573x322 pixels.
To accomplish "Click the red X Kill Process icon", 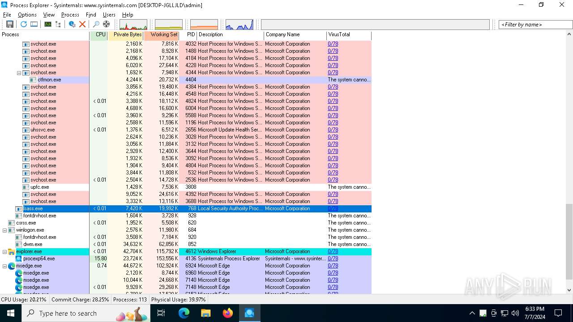I will click(x=82, y=24).
